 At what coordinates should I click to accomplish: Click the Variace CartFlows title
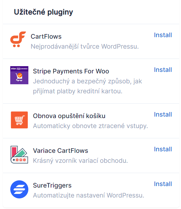click(61, 151)
